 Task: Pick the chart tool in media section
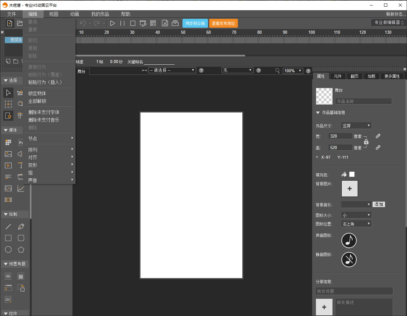21,189
